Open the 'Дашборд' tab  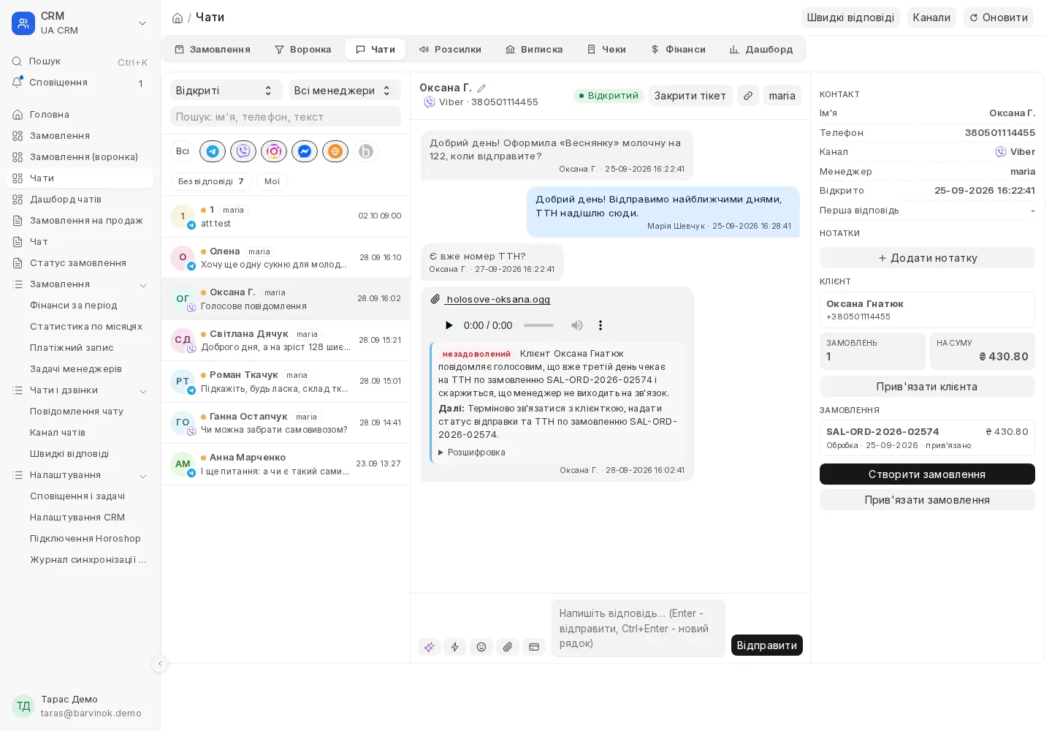(761, 50)
